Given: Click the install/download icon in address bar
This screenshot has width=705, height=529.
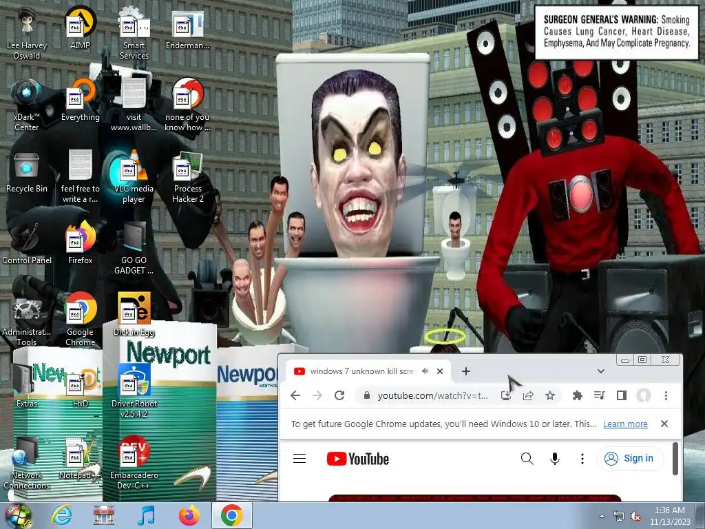Looking at the screenshot, I should pos(506,395).
